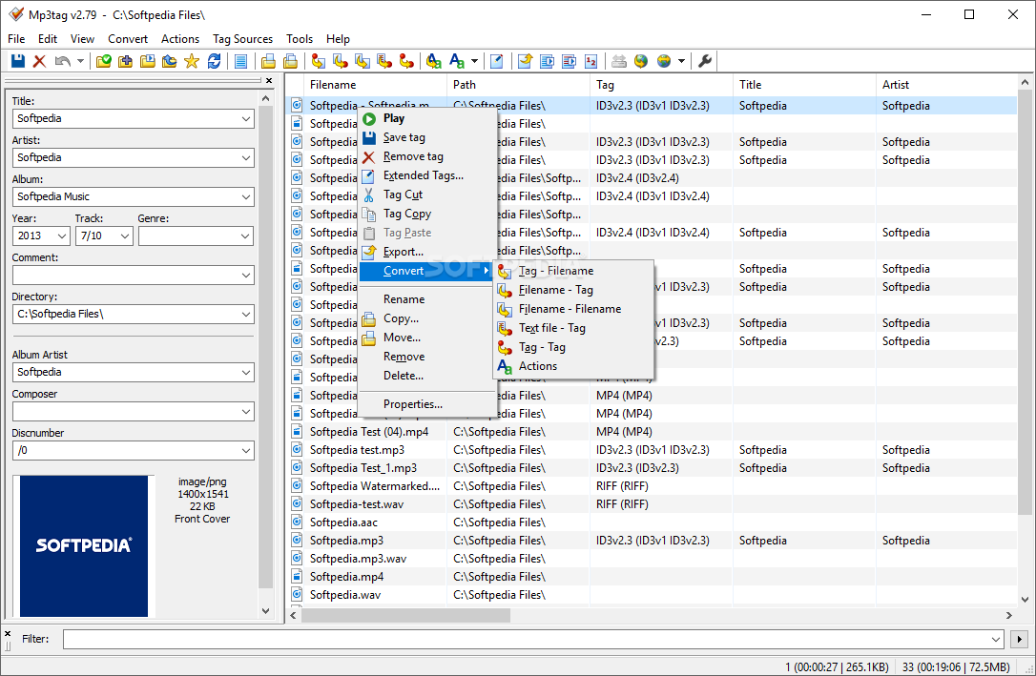Viewport: 1036px width, 676px height.
Task: Click into the Filter input field
Action: (x=526, y=639)
